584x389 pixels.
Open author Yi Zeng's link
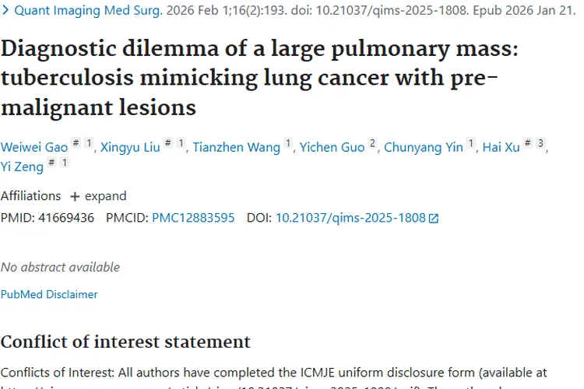22,166
